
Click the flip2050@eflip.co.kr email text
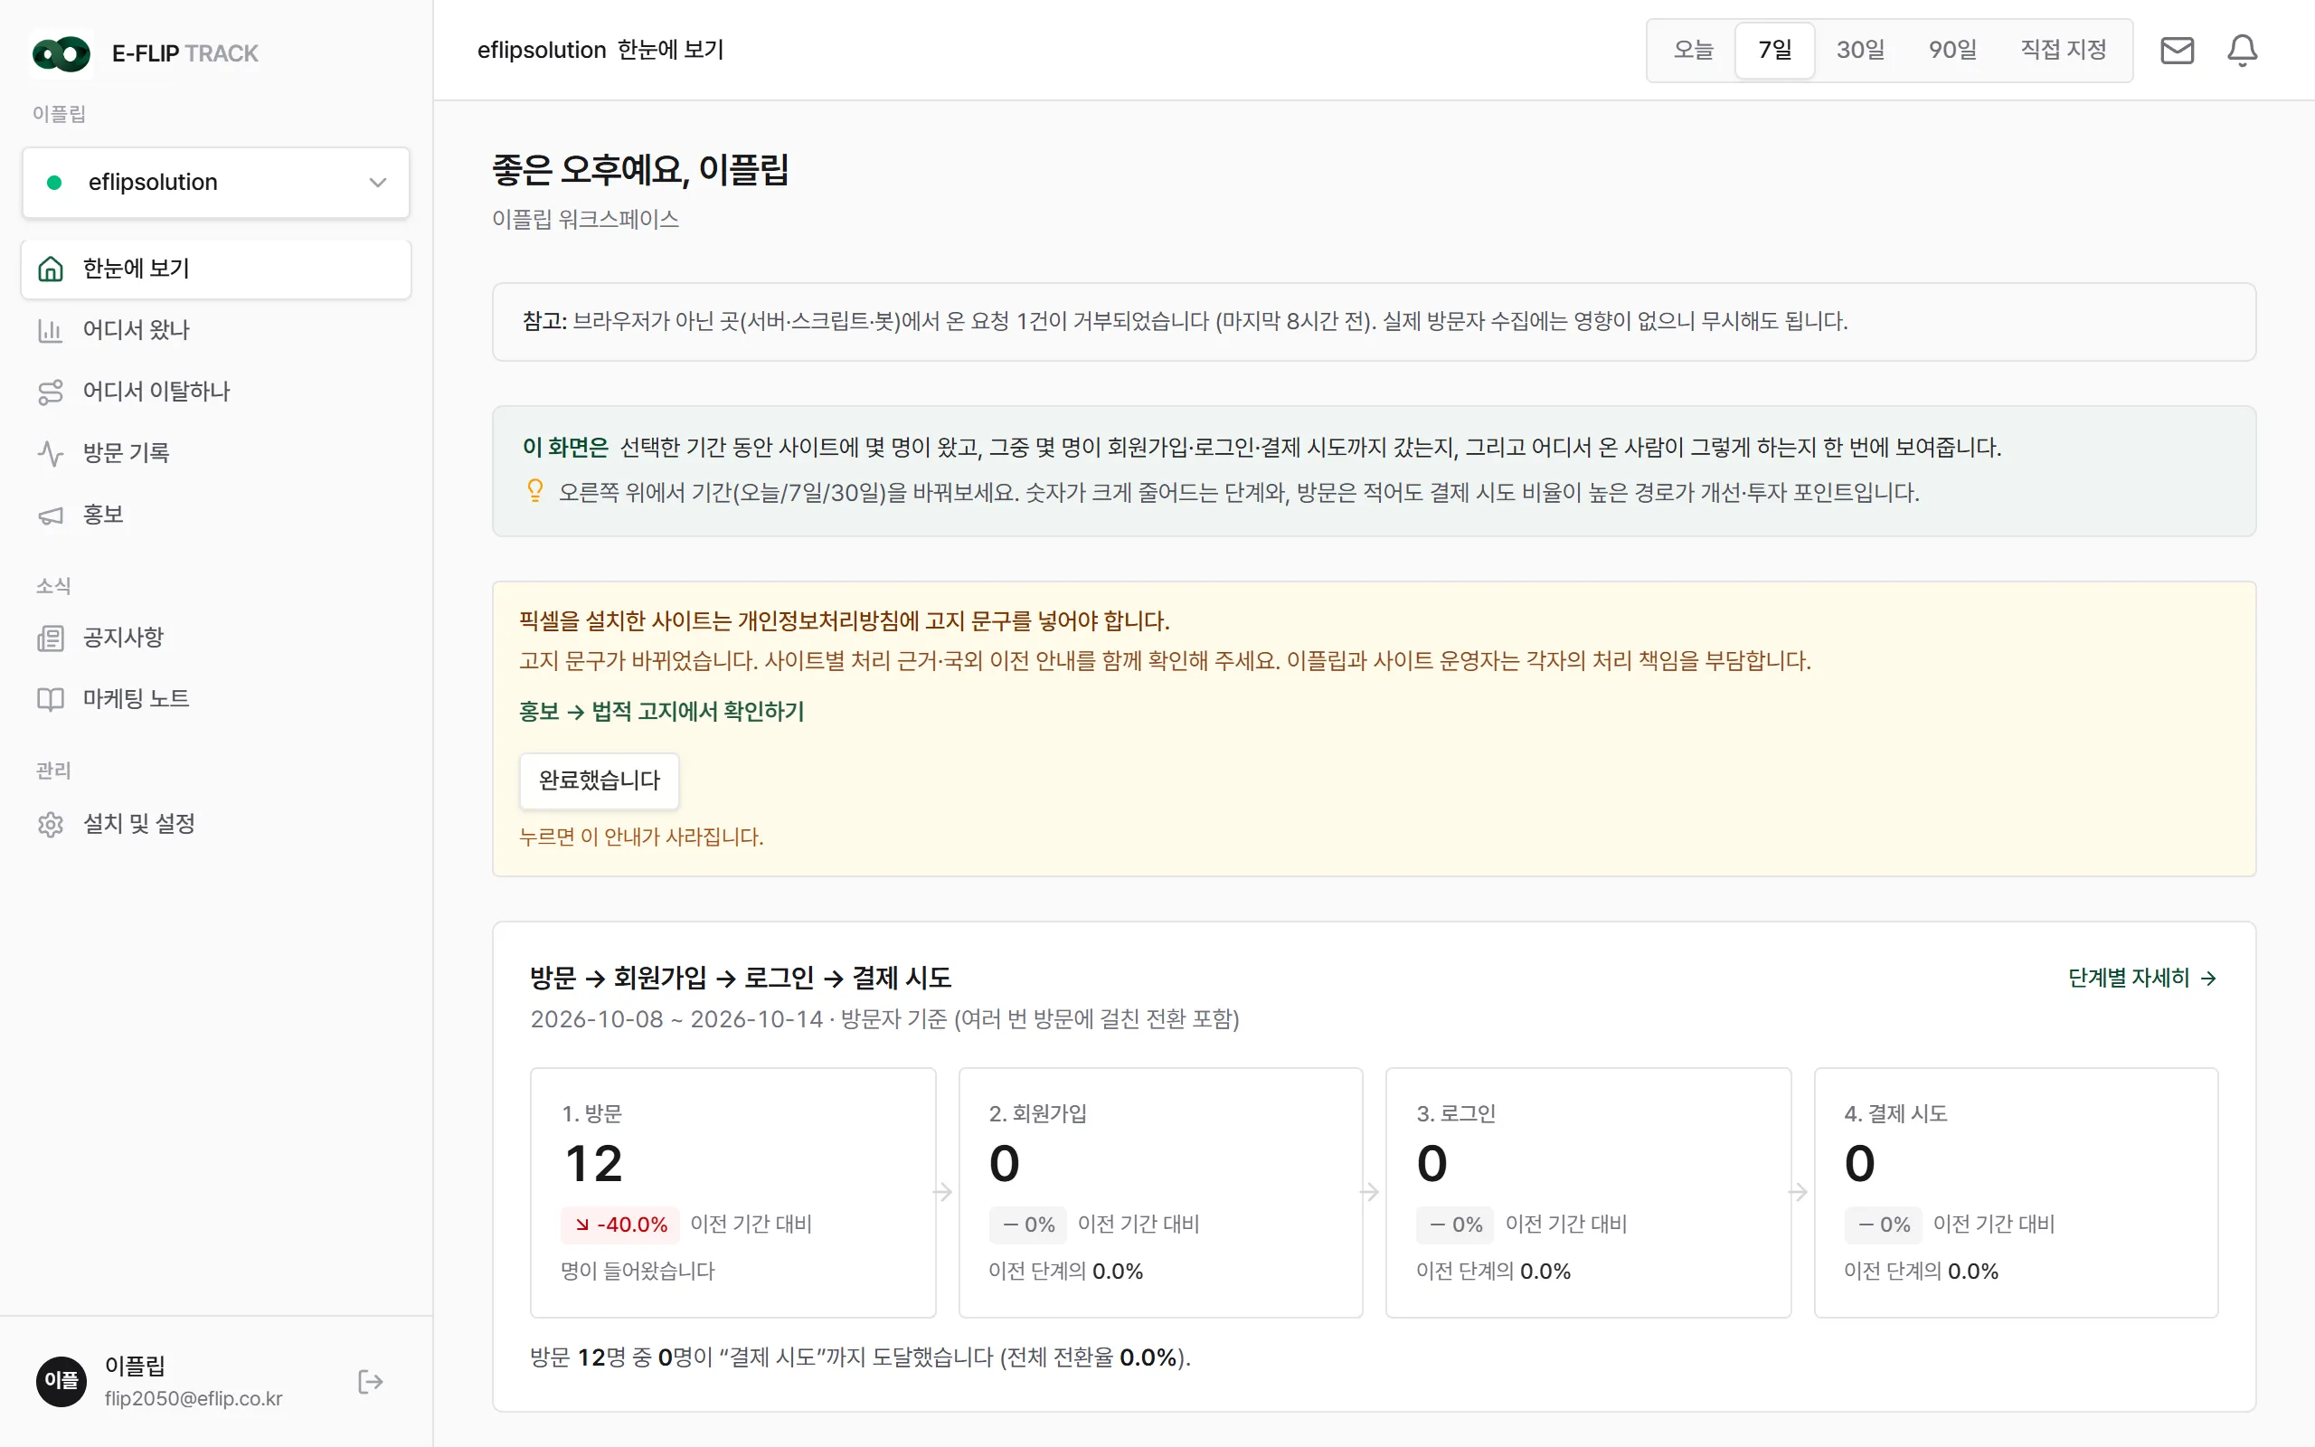(194, 1398)
